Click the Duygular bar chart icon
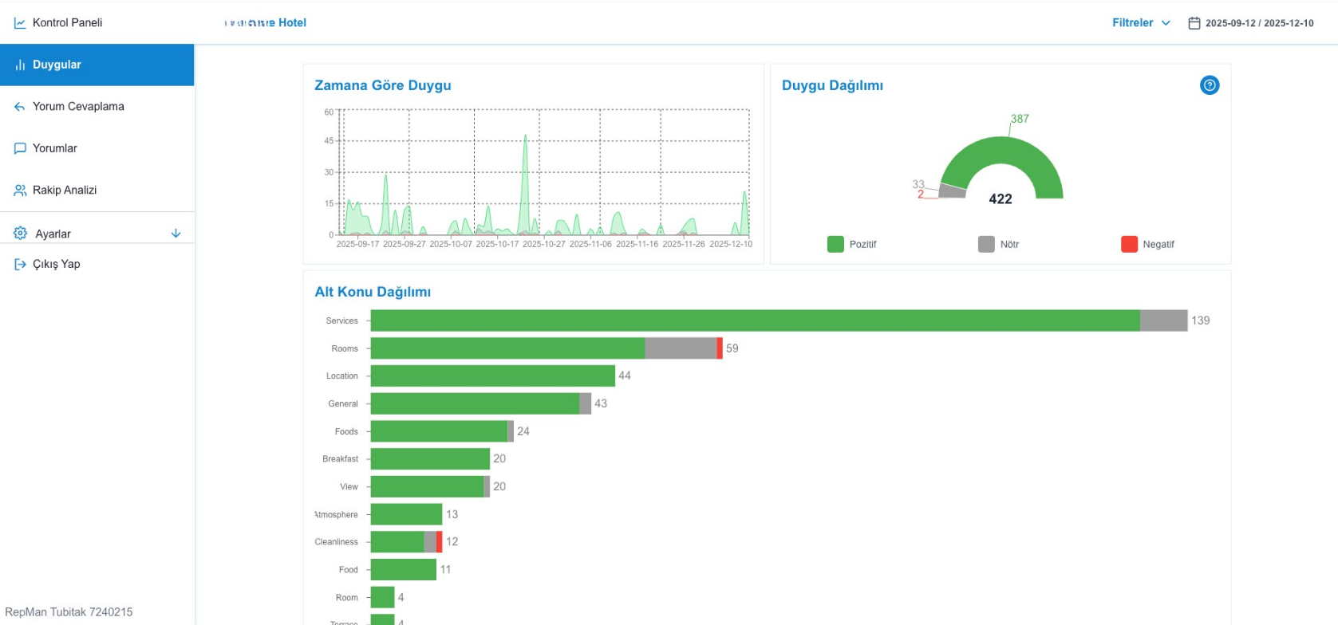This screenshot has height=625, width=1338. pyautogui.click(x=20, y=65)
